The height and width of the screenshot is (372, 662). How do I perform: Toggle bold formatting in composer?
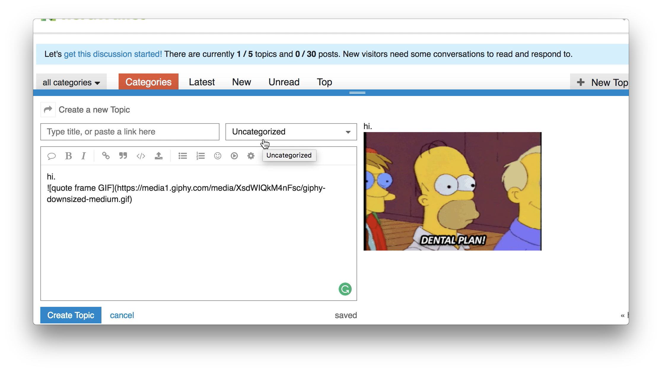[69, 156]
